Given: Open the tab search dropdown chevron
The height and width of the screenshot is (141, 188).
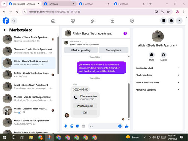Looking at the screenshot, I should (x=4, y=4).
